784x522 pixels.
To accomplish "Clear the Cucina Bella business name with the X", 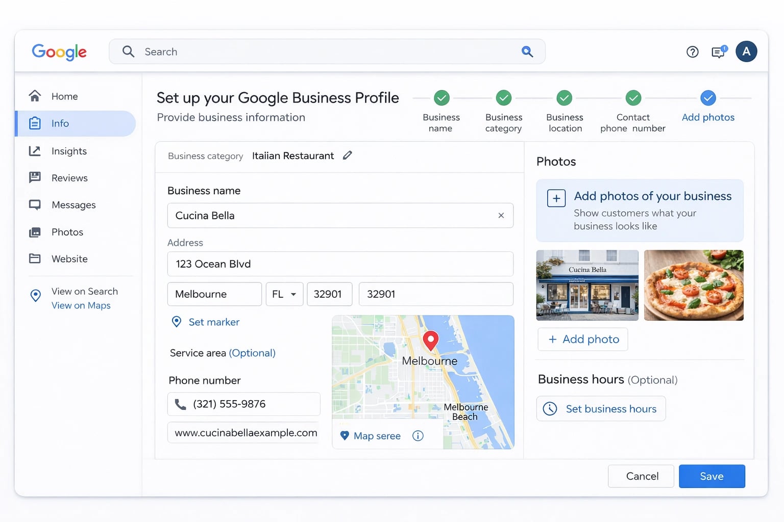I will pyautogui.click(x=501, y=215).
